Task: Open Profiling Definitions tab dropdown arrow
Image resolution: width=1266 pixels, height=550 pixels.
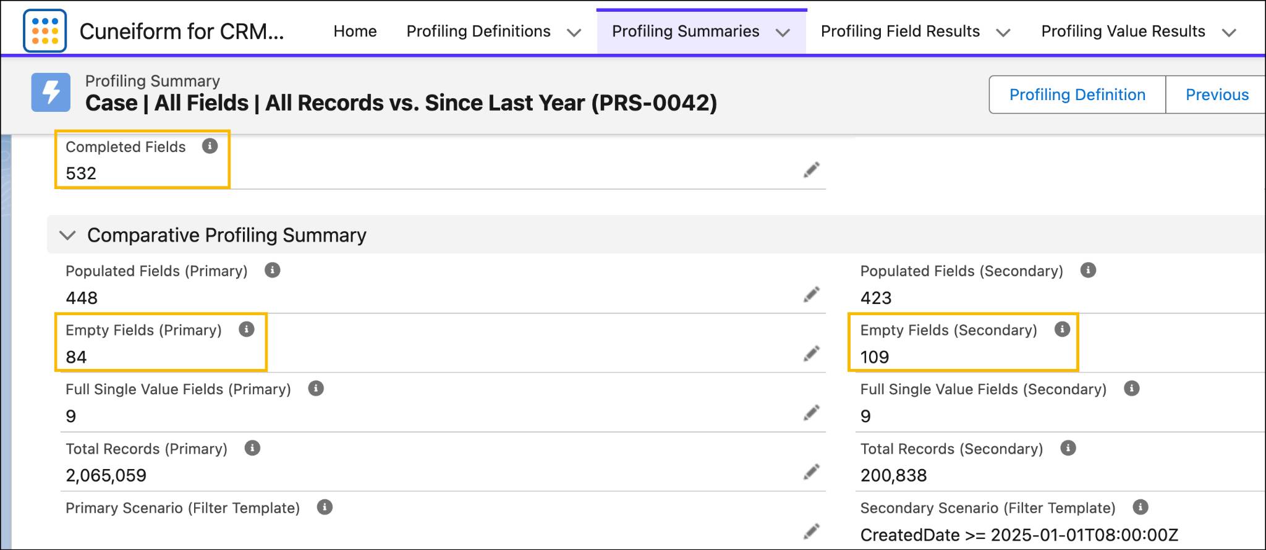Action: [x=574, y=32]
